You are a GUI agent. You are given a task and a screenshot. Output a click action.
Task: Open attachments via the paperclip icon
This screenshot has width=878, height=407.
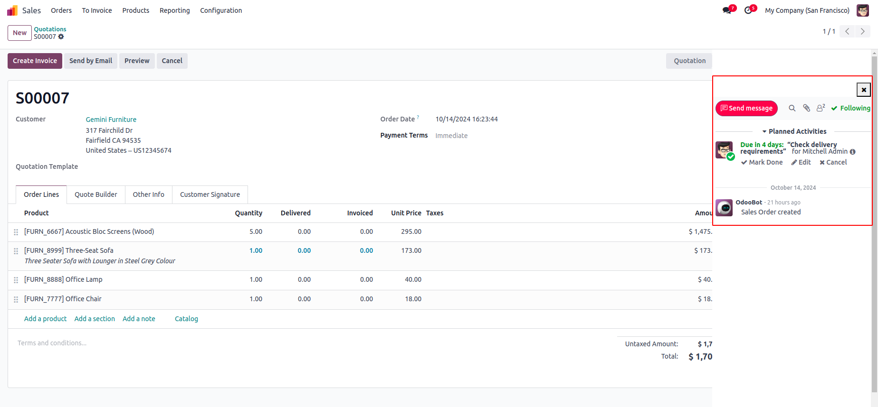[x=806, y=108]
